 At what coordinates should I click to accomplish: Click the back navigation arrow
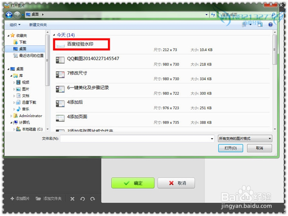[8, 15]
